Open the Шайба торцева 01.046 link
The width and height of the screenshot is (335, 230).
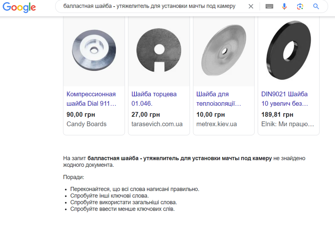click(x=154, y=99)
